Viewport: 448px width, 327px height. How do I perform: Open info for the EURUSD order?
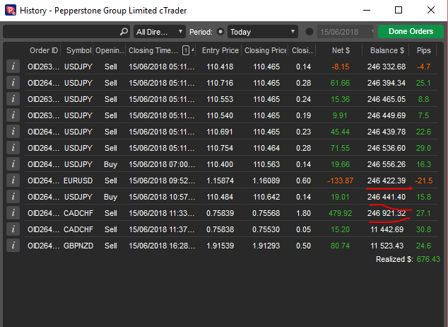(x=13, y=180)
